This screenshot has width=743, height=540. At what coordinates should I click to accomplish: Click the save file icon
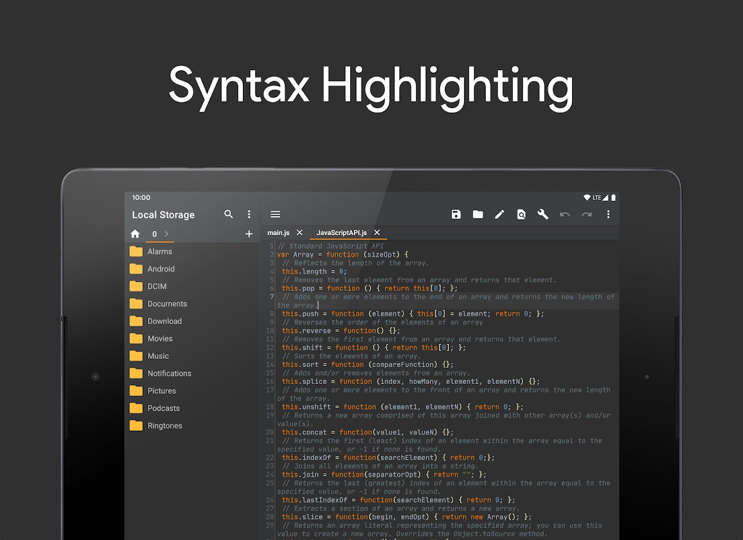[x=456, y=215]
